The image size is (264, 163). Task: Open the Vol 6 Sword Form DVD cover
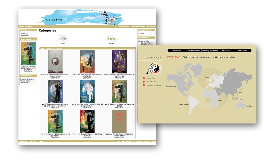(119, 62)
